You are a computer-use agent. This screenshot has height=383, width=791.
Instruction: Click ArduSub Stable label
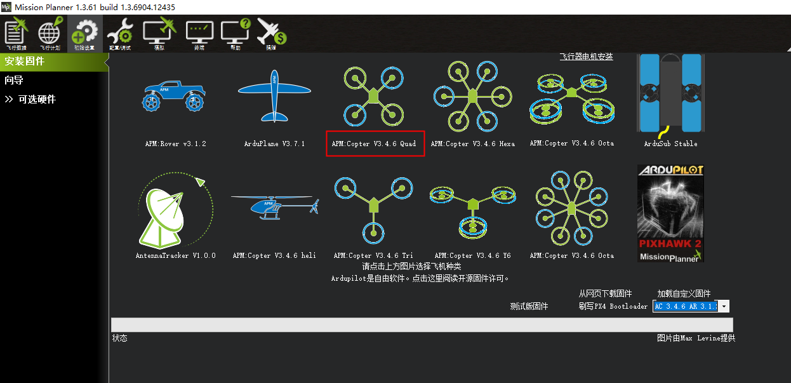click(670, 144)
